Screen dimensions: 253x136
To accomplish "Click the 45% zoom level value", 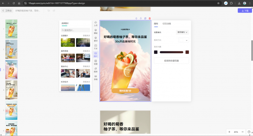I will point(236,132).
